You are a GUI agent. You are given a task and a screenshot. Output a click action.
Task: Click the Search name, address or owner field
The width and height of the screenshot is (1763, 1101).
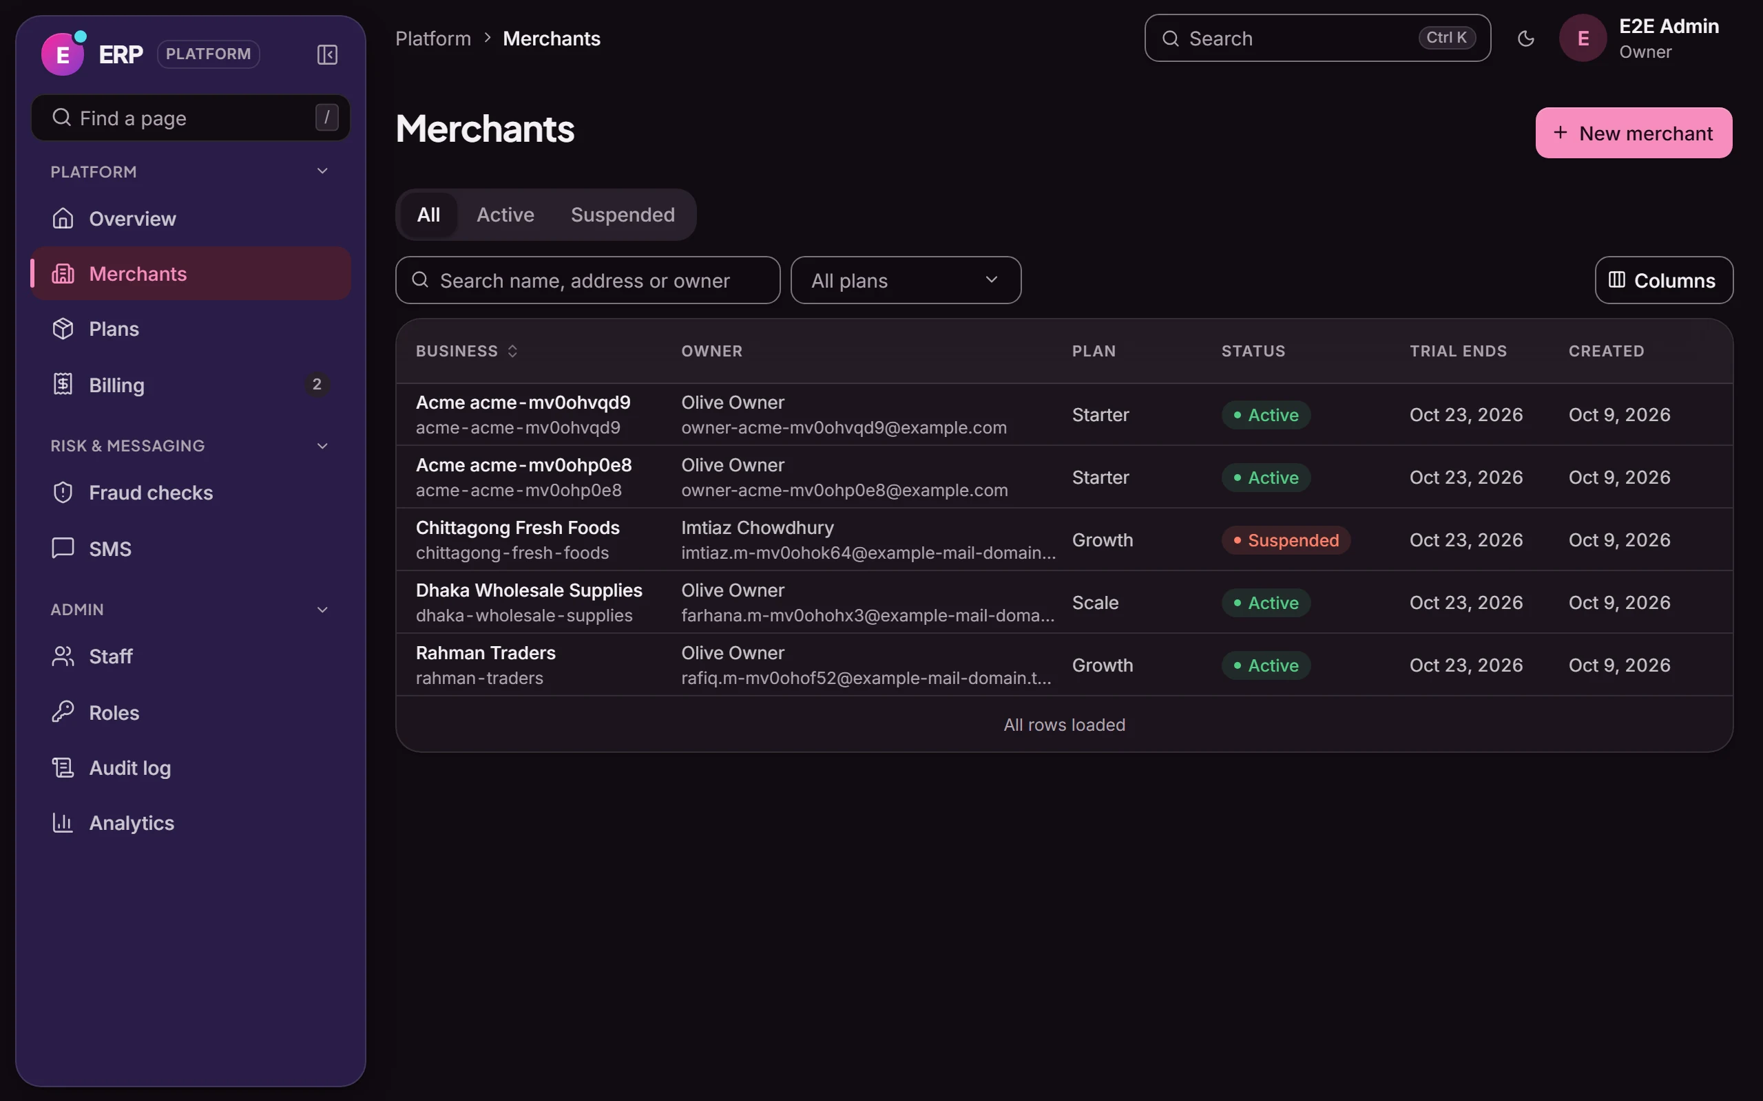[588, 280]
